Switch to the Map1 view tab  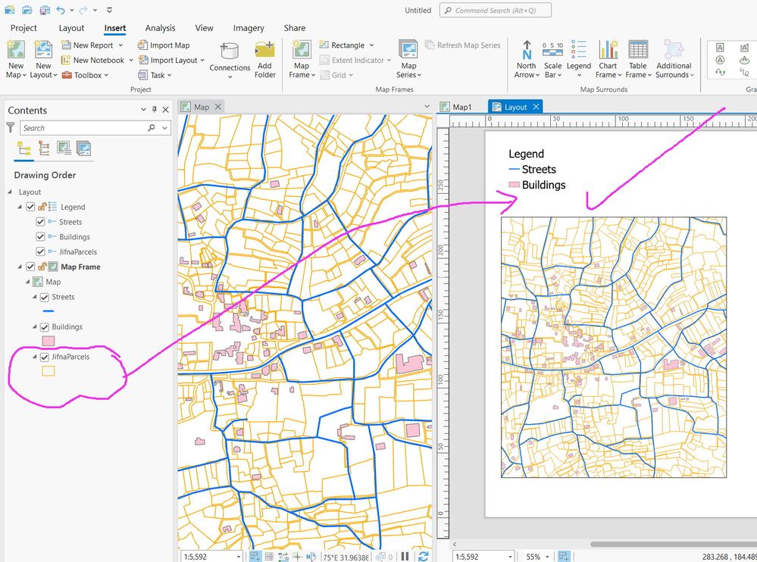pos(461,107)
